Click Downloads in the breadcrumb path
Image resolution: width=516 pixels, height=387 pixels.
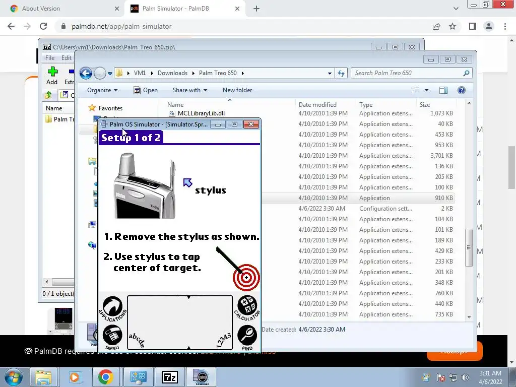[172, 73]
